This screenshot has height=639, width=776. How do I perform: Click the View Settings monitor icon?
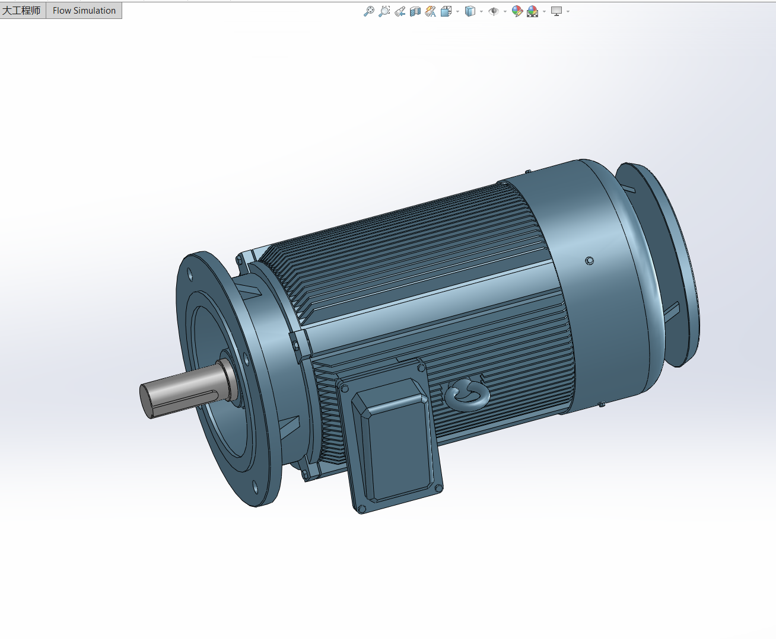(x=556, y=11)
